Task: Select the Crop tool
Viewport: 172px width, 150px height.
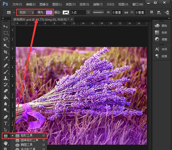Action: coord(5,52)
